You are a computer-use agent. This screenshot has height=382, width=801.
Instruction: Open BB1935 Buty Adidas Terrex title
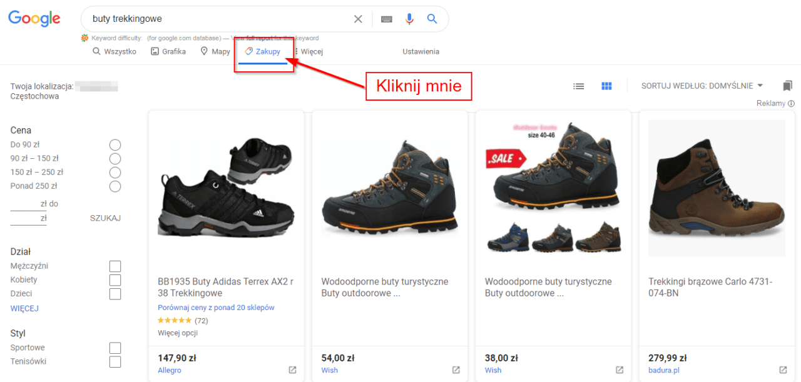(226, 288)
